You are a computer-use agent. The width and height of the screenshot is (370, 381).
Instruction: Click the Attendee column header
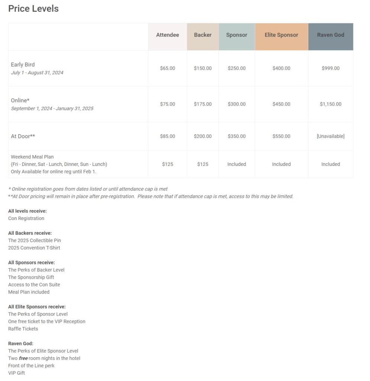[x=167, y=35]
